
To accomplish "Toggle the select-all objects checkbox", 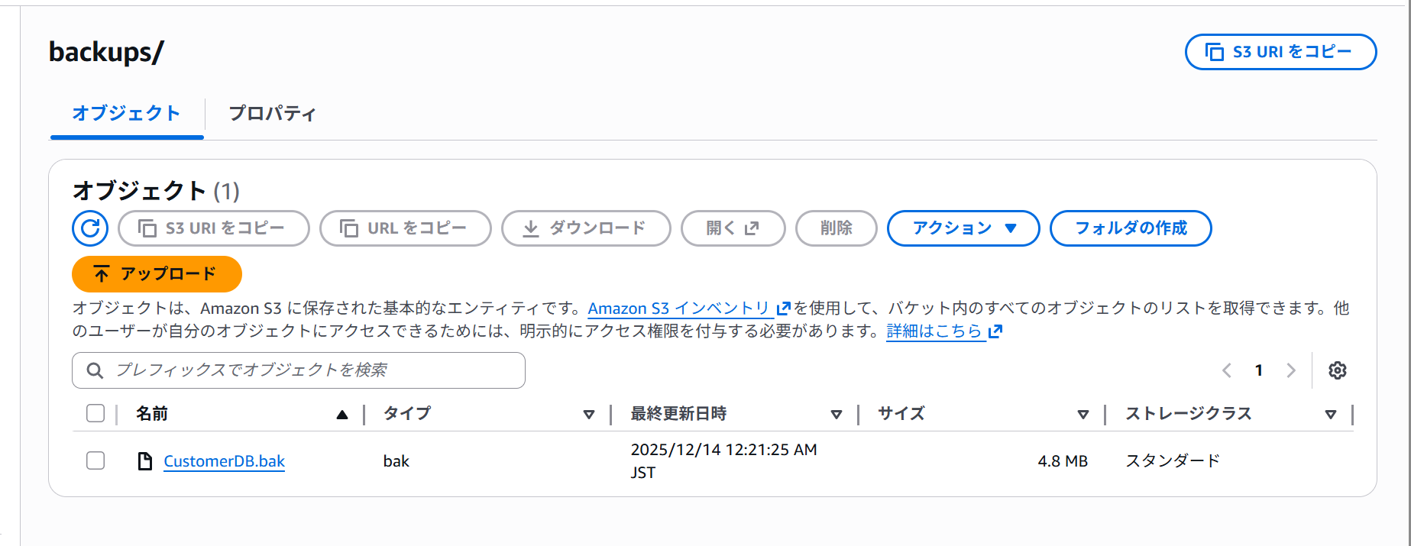I will click(95, 413).
